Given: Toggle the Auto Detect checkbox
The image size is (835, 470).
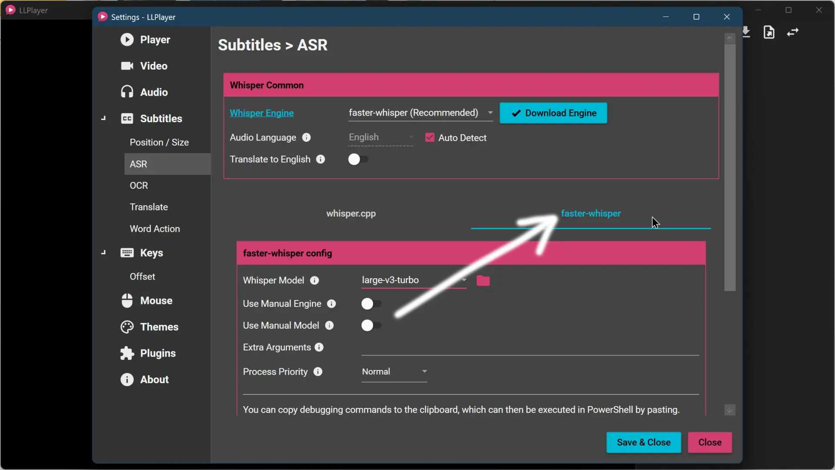Looking at the screenshot, I should [x=430, y=137].
